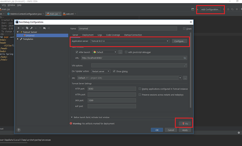This screenshot has width=242, height=146.
Task: Uncheck After launch checkbox
Action: click(77, 52)
